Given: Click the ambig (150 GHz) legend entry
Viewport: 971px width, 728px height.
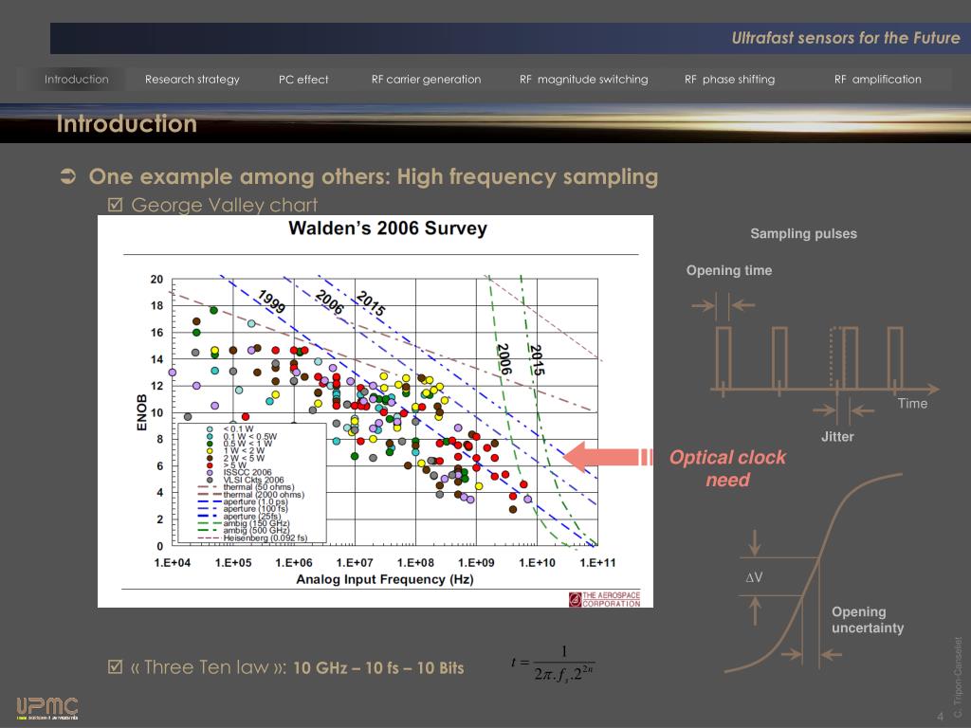Looking at the screenshot, I should [244, 523].
